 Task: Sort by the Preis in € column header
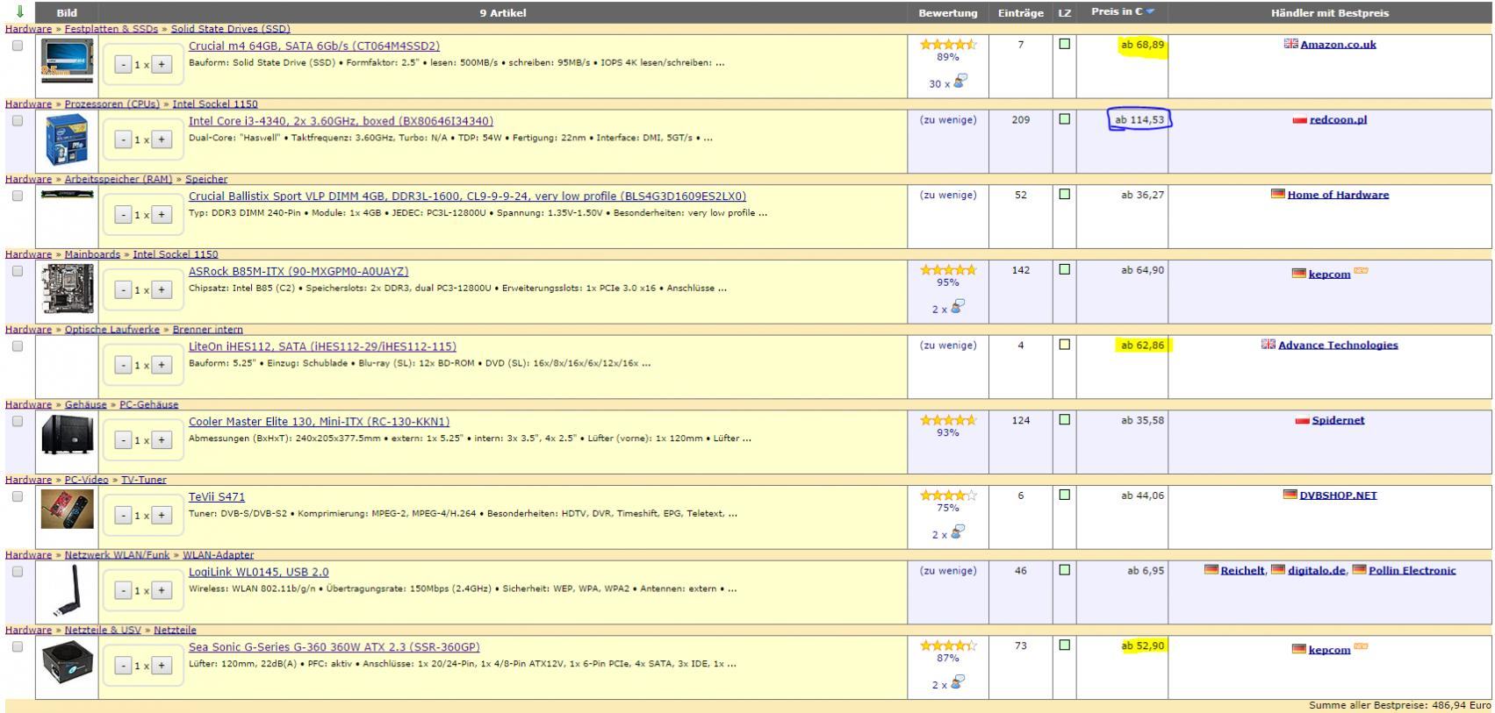pyautogui.click(x=1123, y=12)
